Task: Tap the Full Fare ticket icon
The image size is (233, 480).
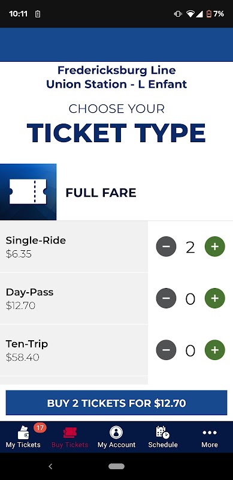Action: [28, 192]
